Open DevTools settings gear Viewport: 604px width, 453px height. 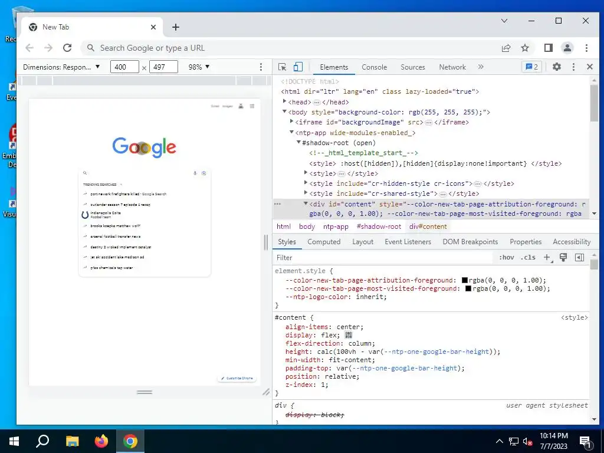(557, 67)
